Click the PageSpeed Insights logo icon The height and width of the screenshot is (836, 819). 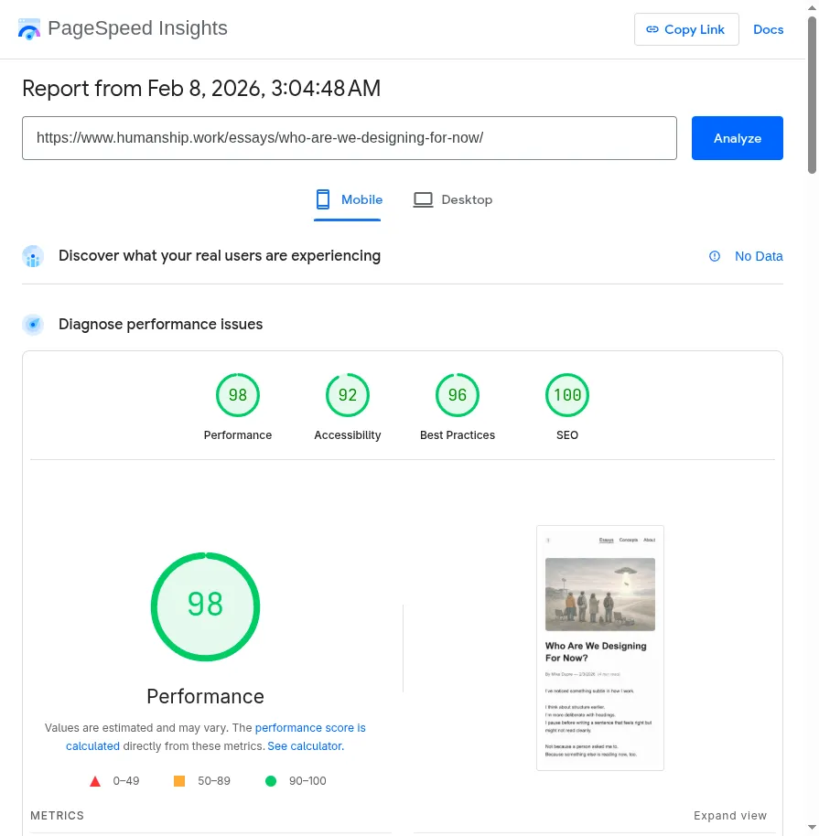coord(29,29)
